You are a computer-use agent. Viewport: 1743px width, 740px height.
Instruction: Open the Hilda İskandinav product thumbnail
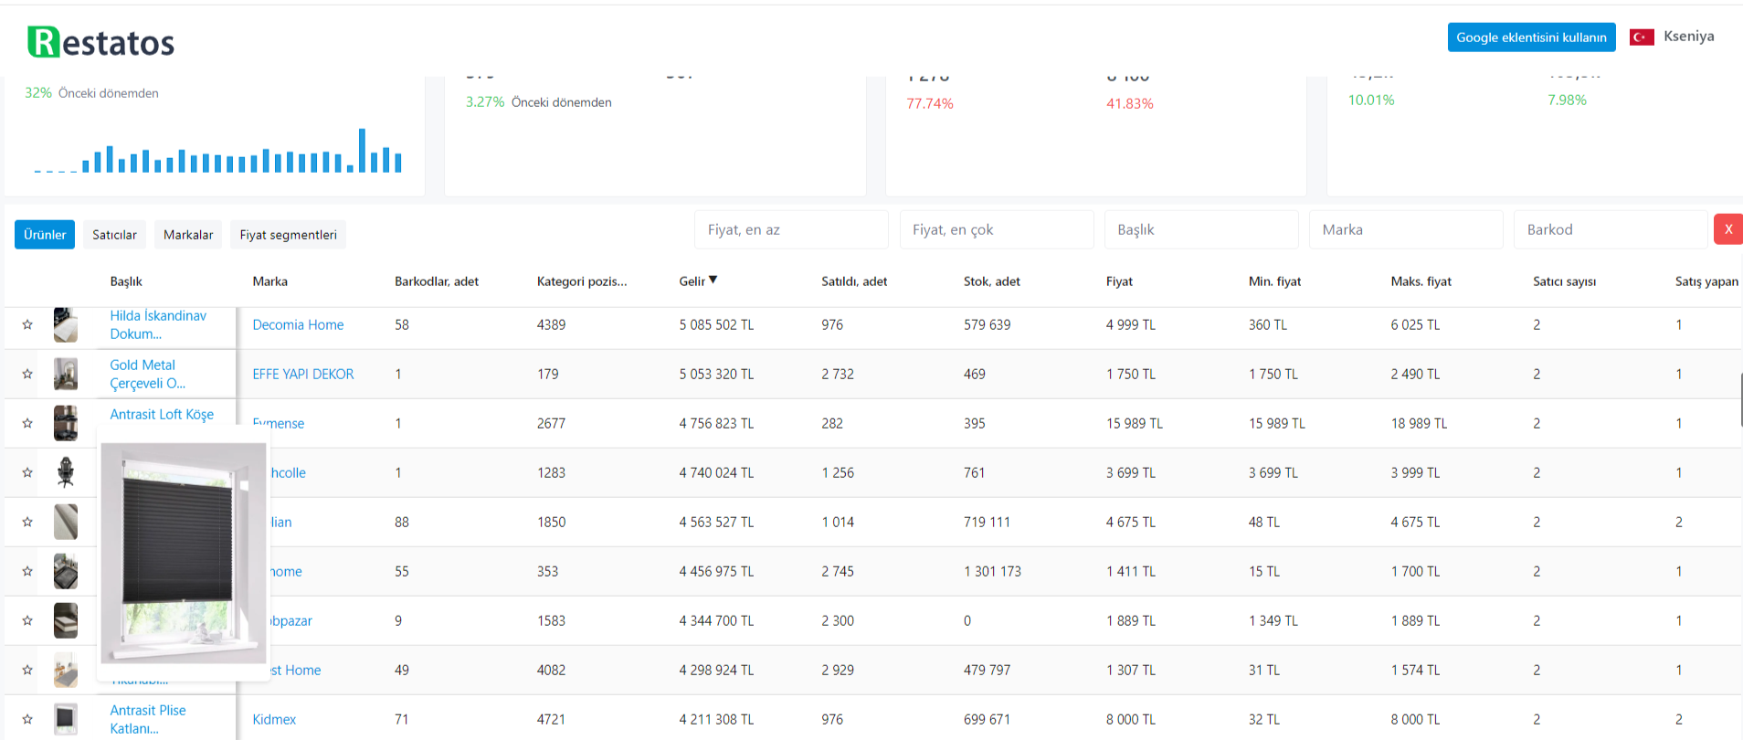(66, 324)
